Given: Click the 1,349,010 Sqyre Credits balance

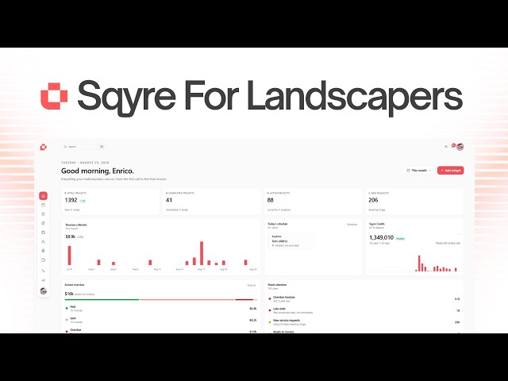Looking at the screenshot, I should click(381, 237).
